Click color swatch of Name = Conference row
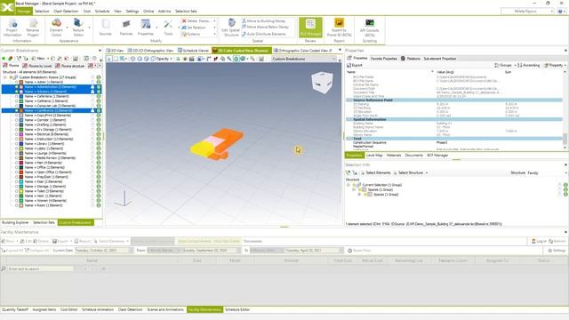This screenshot has width=569, height=320. click(x=21, y=110)
